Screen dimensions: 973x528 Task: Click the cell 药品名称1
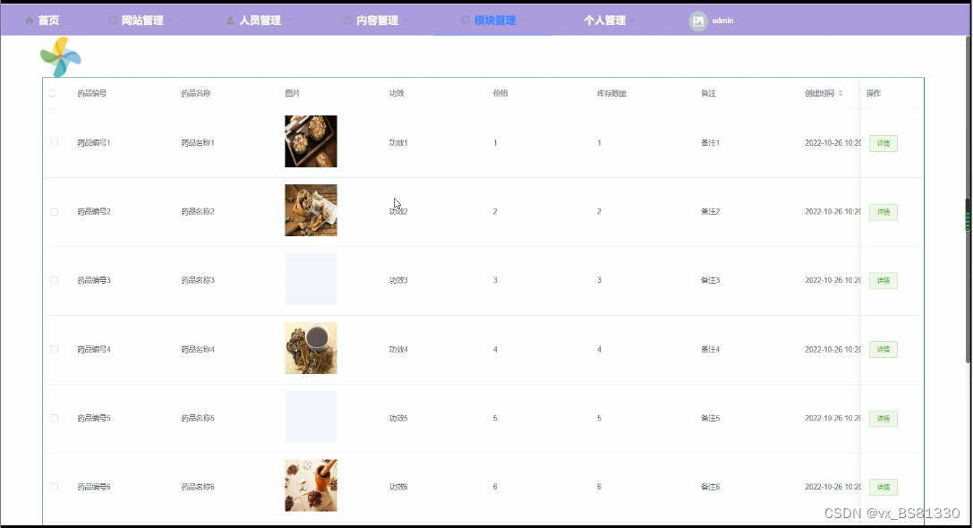tap(198, 142)
